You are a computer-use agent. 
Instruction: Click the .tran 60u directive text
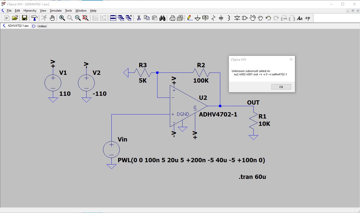pyautogui.click(x=252, y=177)
